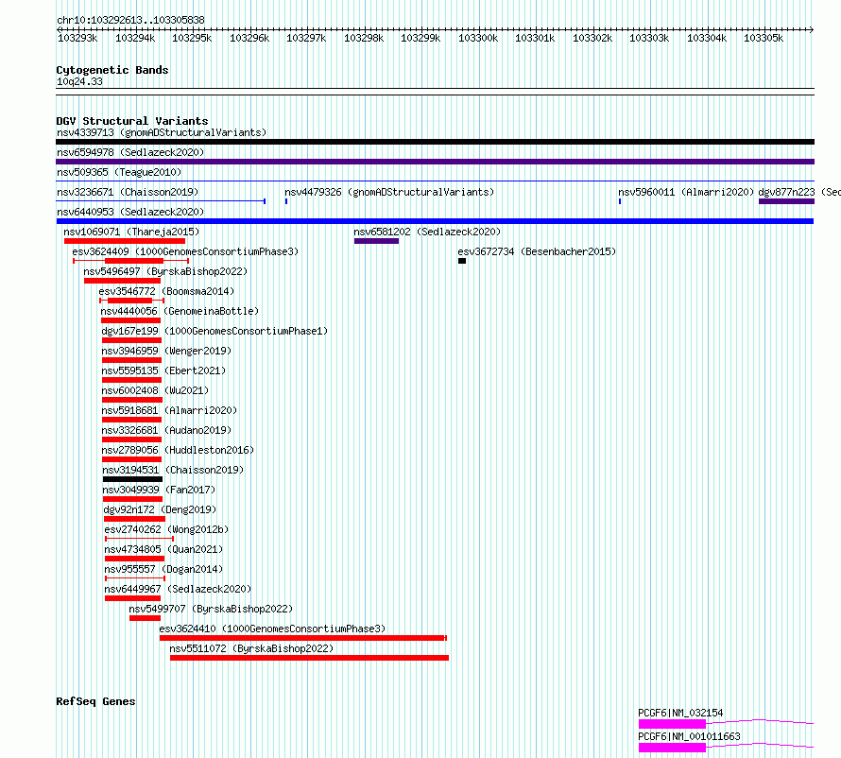Click the purple bar of dgv877n223

786,201
